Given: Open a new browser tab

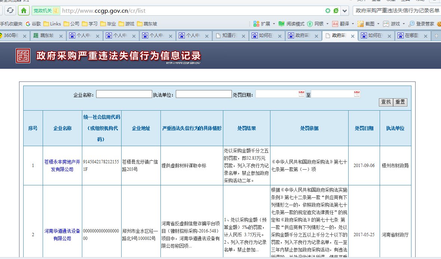Looking at the screenshot, I should 437,36.
